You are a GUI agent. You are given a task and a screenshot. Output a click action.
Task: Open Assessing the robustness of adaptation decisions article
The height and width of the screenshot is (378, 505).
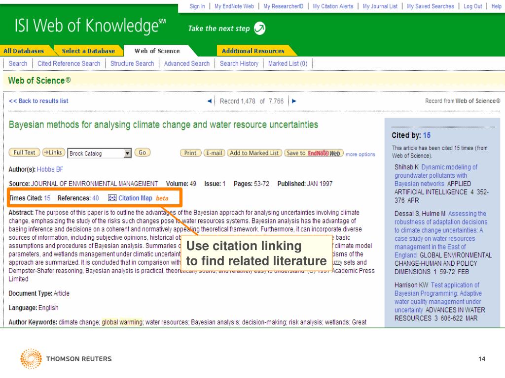tap(440, 234)
